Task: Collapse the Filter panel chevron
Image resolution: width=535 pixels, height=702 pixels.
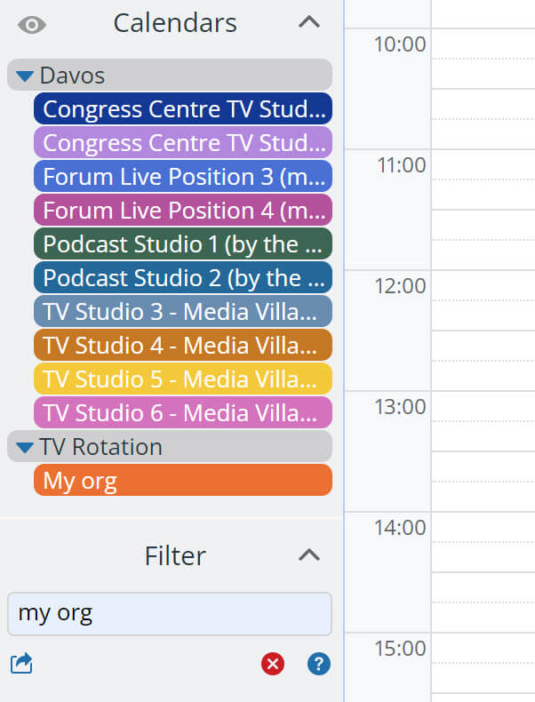Action: (309, 555)
